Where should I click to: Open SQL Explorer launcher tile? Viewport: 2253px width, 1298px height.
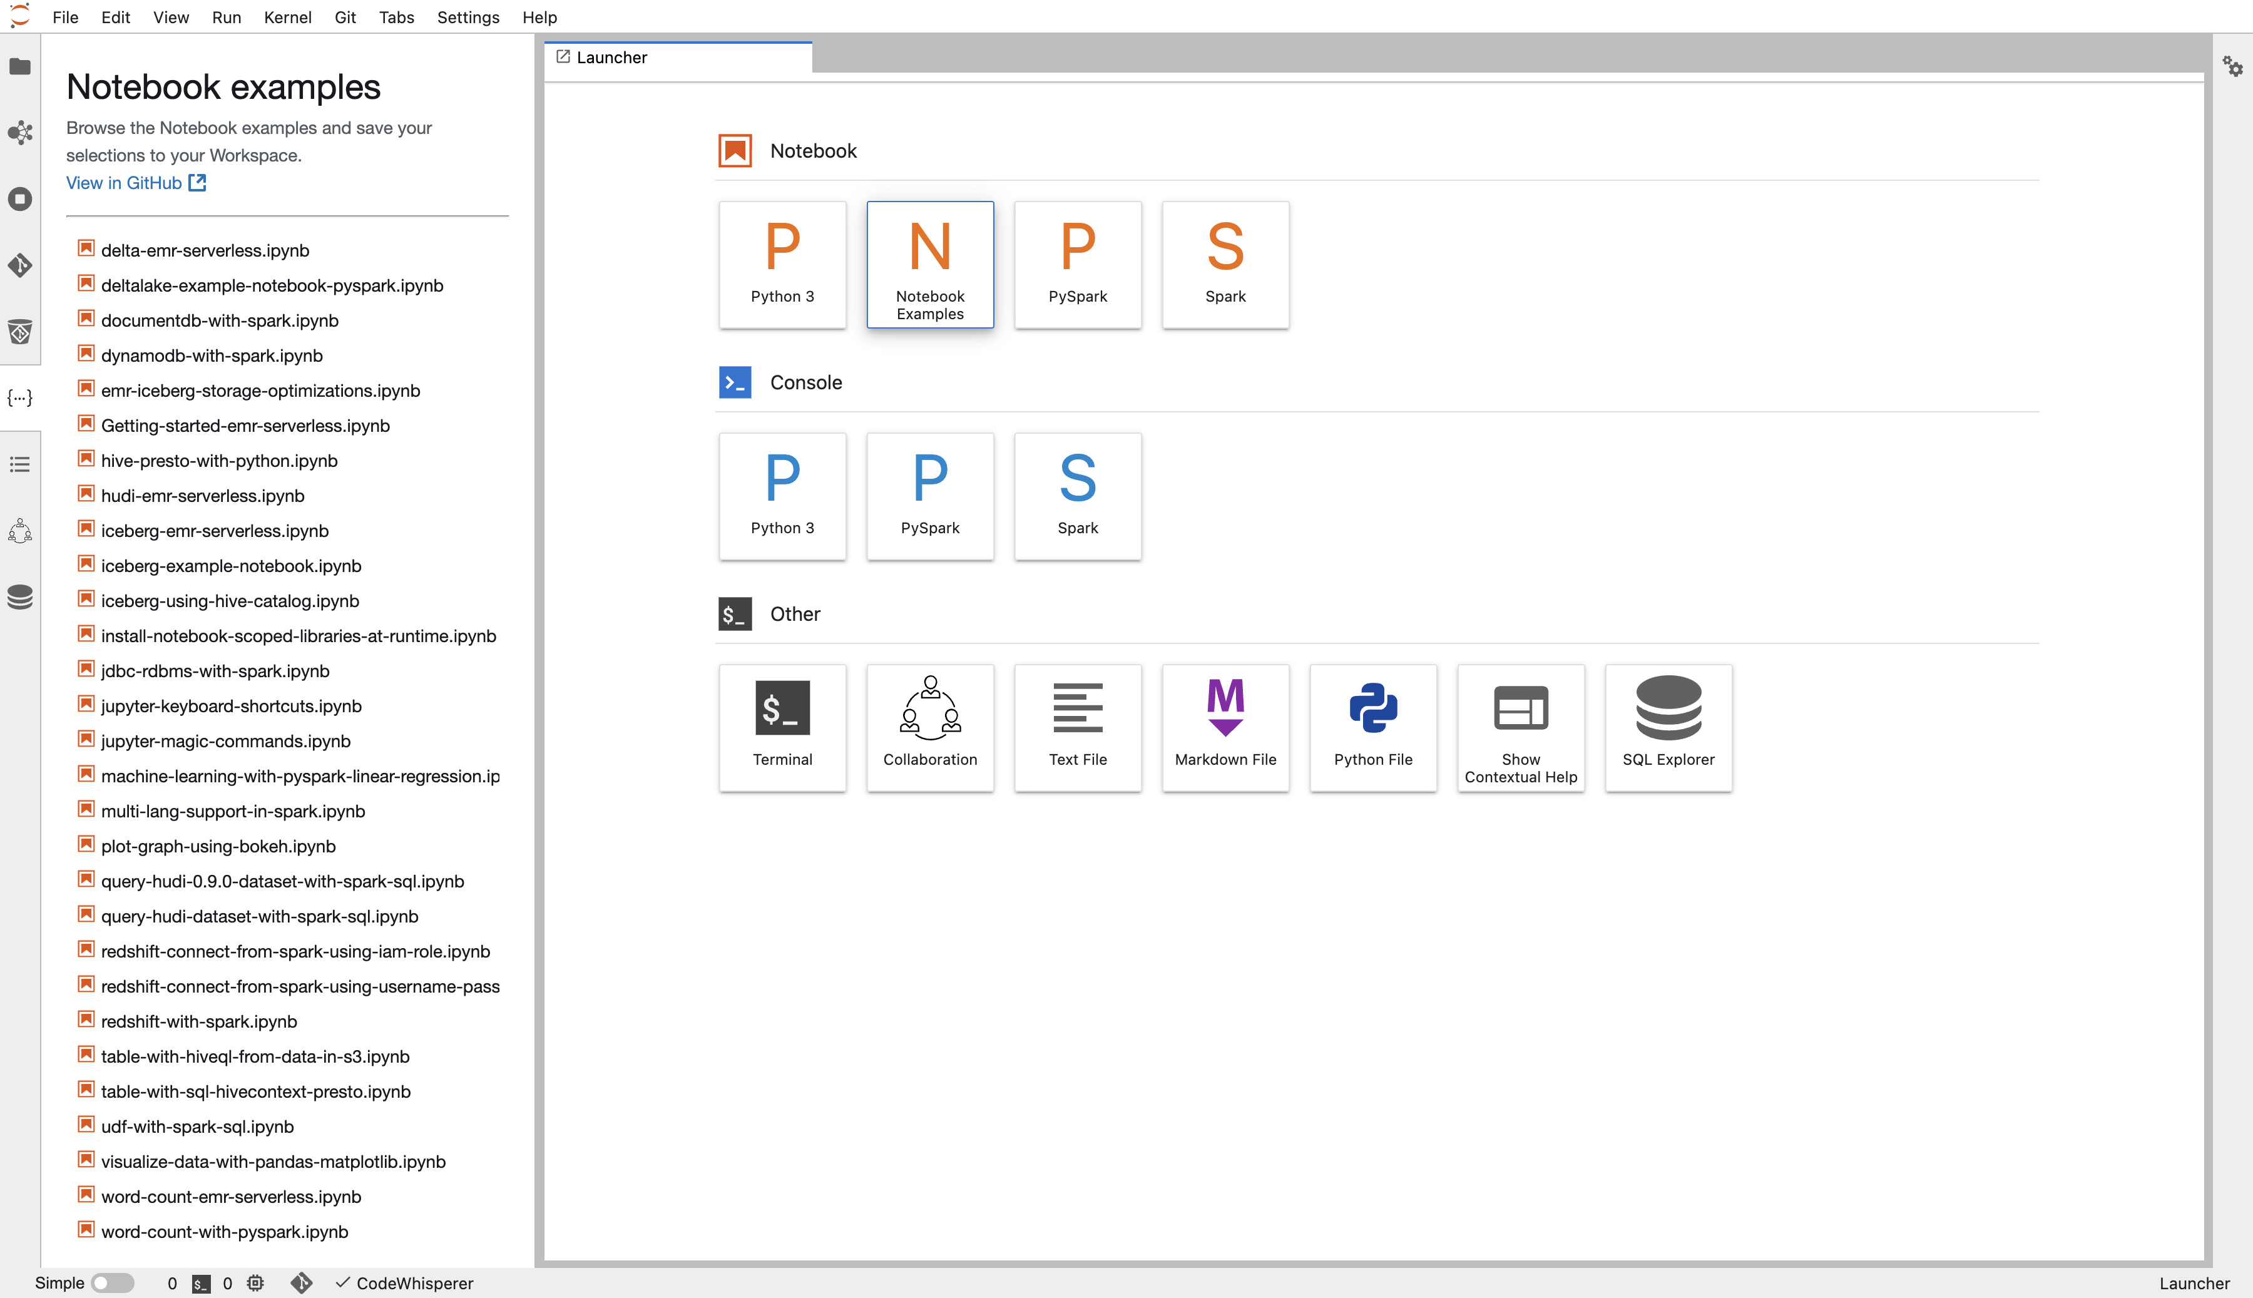(1668, 727)
